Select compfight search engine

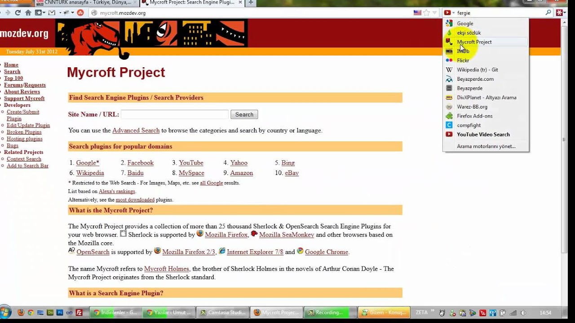[x=486, y=125]
